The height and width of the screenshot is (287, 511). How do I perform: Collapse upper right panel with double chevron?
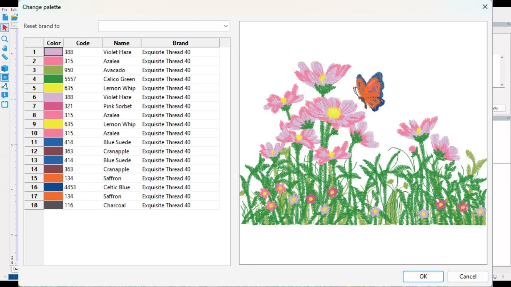pyautogui.click(x=509, y=24)
